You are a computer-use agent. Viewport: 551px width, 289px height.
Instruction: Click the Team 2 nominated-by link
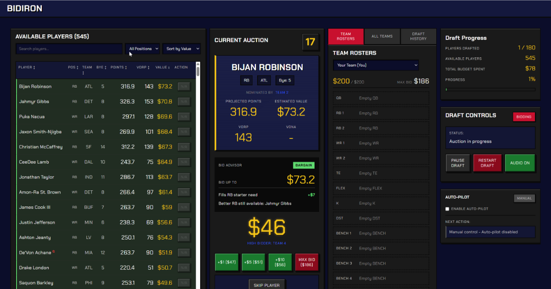[282, 93]
